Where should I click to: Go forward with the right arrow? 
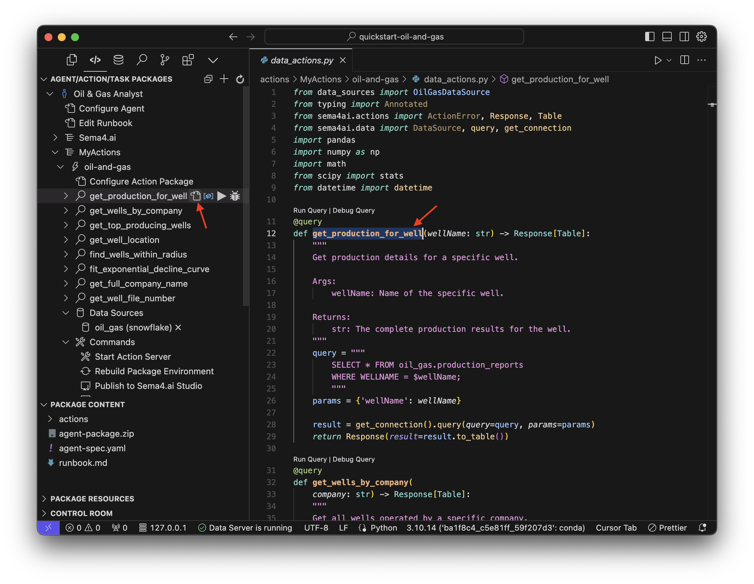click(251, 36)
